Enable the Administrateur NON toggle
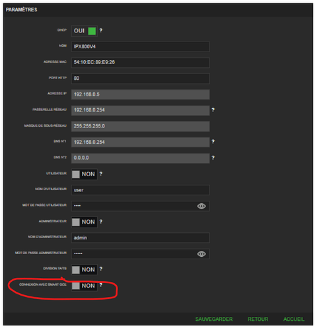The image size is (319, 330). point(85,222)
